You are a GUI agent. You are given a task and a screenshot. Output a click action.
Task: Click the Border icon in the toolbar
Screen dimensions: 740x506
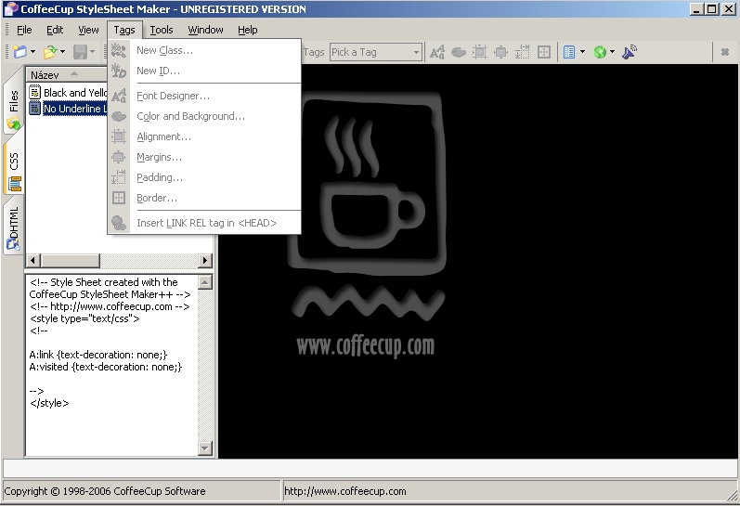pyautogui.click(x=544, y=52)
